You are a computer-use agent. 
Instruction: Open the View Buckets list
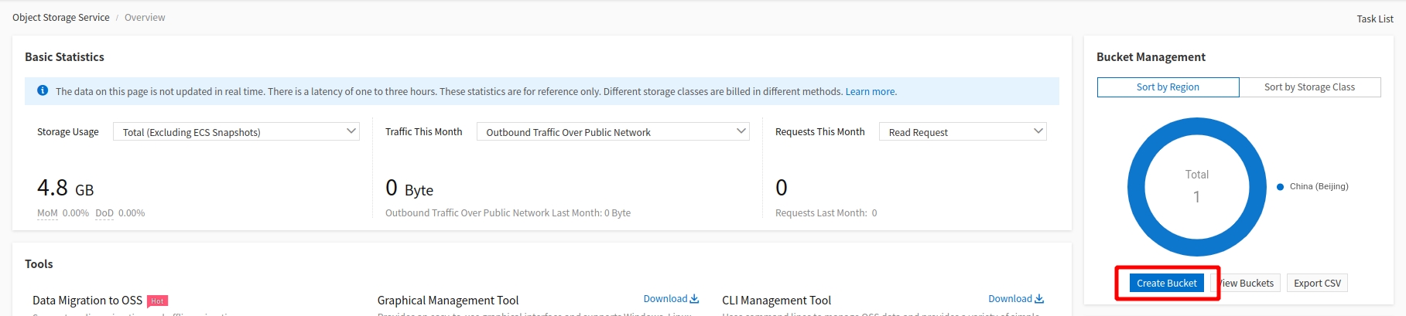point(1247,284)
